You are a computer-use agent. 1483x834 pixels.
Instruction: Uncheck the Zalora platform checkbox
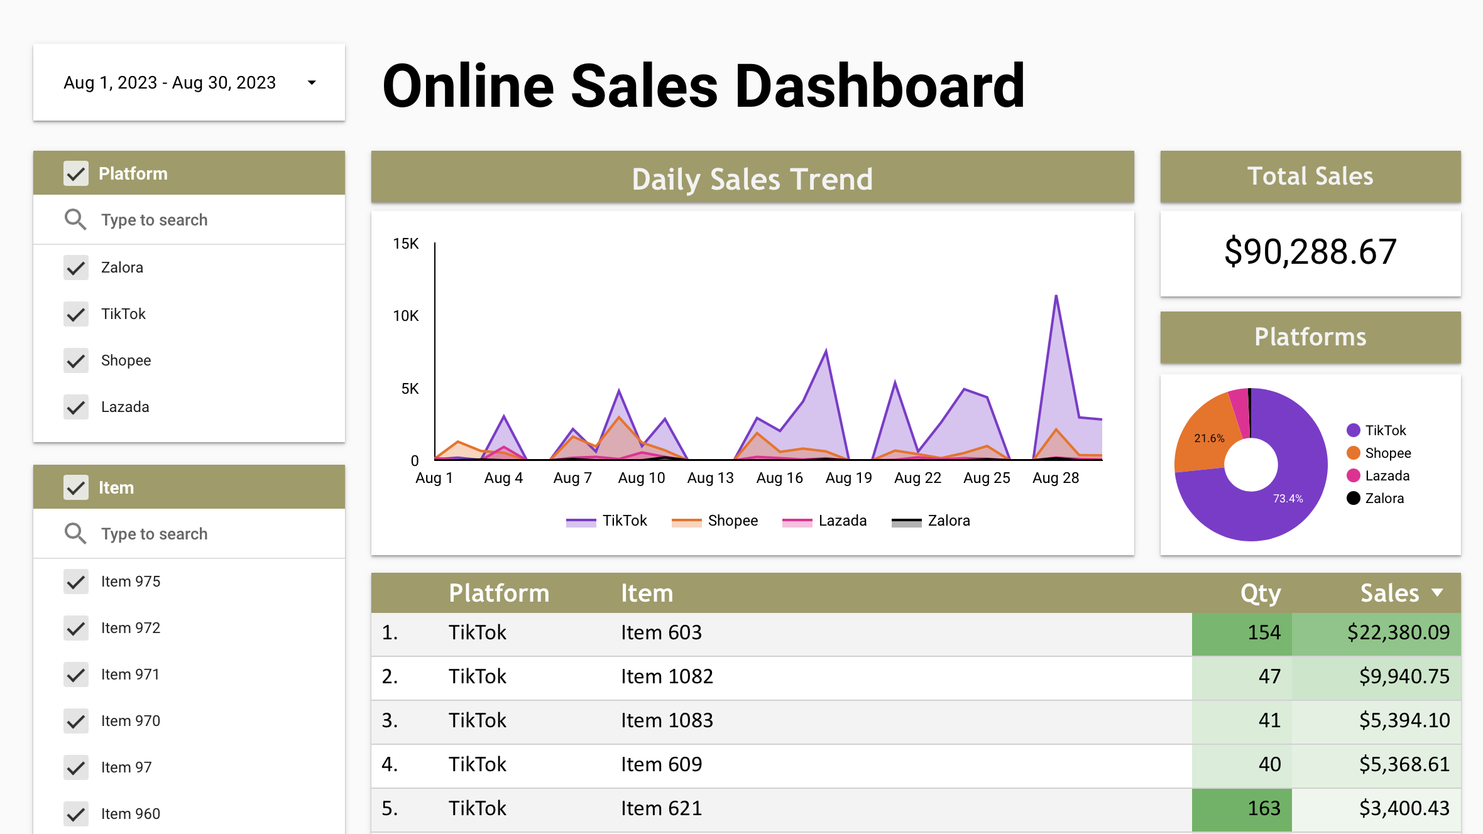point(76,268)
